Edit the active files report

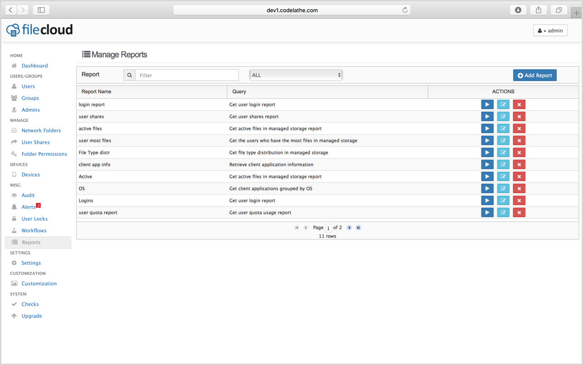[503, 129]
